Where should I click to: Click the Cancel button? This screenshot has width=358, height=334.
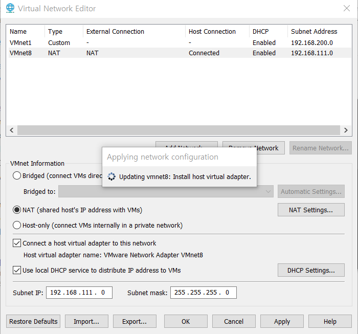(x=234, y=321)
